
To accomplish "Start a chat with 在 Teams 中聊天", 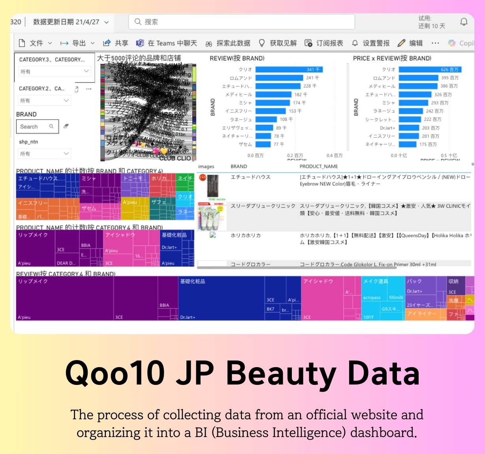I will click(x=167, y=43).
